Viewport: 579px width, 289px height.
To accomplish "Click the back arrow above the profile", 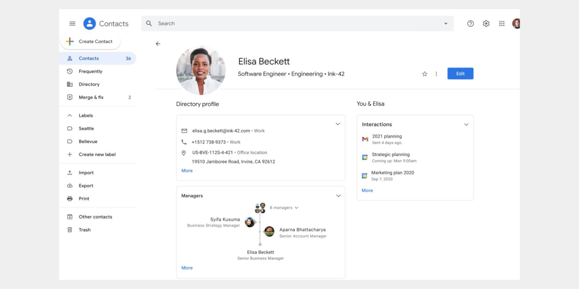I will [158, 44].
